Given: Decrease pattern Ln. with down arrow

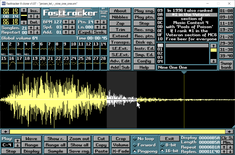Looking at the screenshot, I should coord(104,27).
